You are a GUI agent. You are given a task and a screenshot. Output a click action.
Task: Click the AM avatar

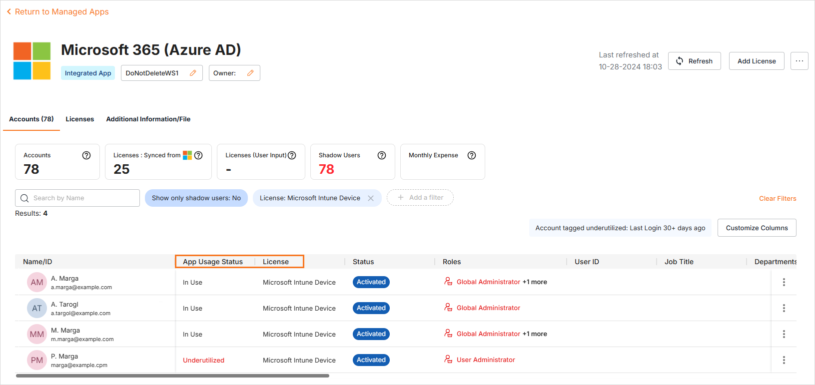click(x=37, y=282)
